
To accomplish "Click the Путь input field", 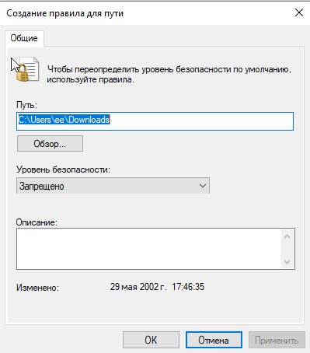I will [x=155, y=121].
